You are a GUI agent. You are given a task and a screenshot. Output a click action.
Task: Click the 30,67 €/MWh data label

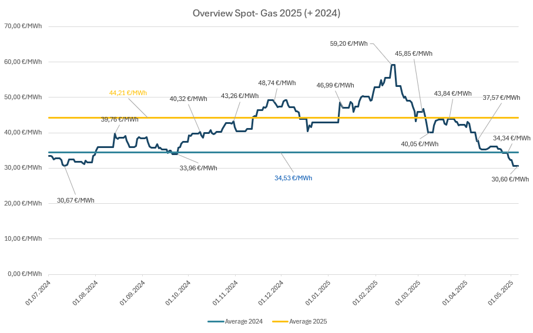[x=75, y=200]
